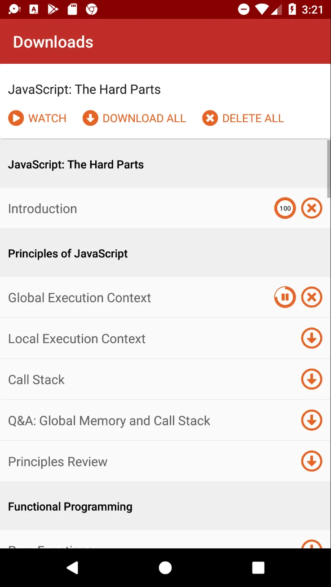Open the Introduction lesson row
This screenshot has height=587, width=331.
point(165,208)
